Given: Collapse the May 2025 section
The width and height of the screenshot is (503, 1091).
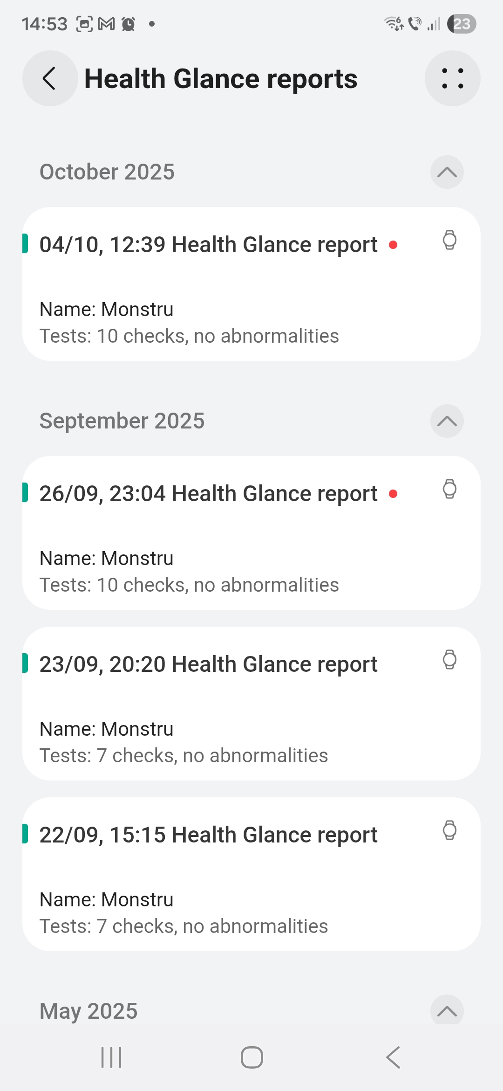Looking at the screenshot, I should pos(447,1011).
